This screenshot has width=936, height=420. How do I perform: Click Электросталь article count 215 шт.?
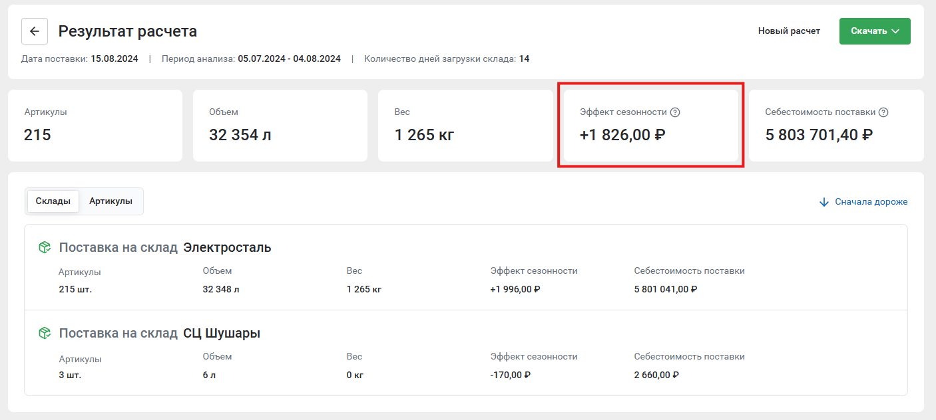pyautogui.click(x=75, y=289)
